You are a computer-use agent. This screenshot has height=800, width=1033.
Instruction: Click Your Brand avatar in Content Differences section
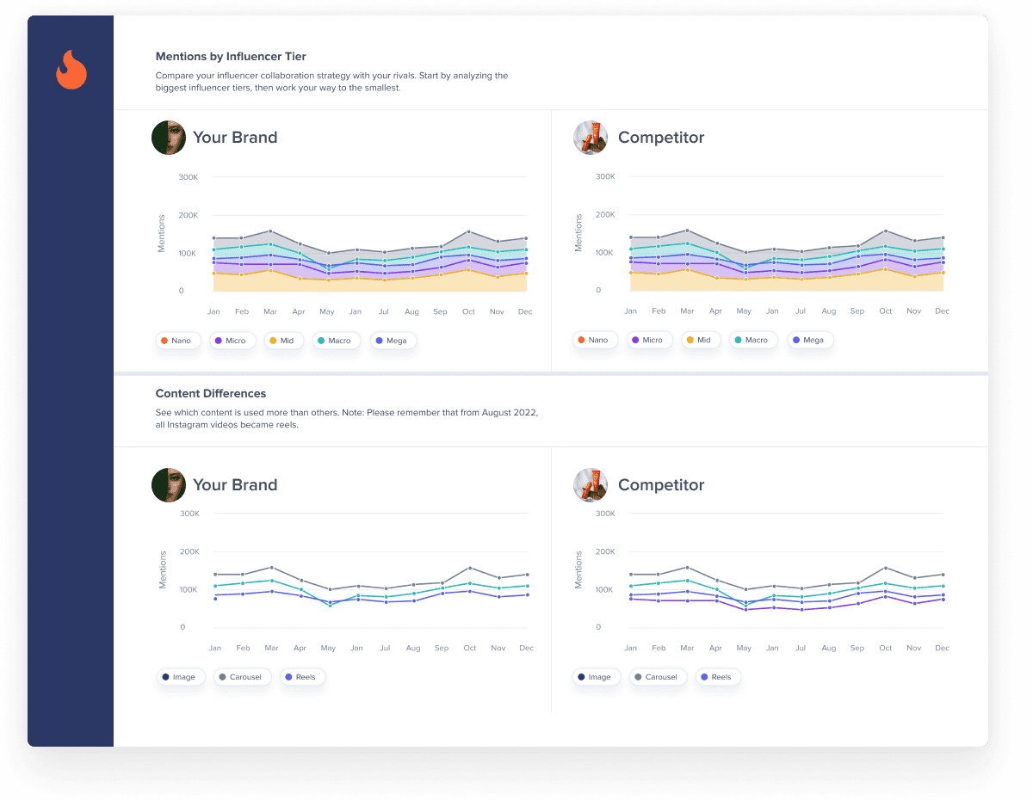point(169,485)
